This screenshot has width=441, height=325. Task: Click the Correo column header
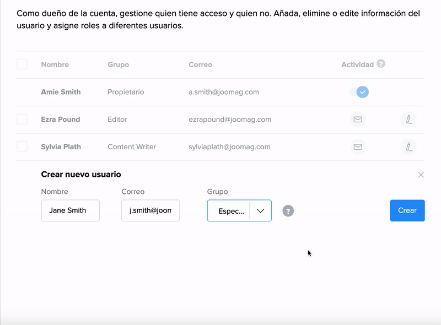200,64
